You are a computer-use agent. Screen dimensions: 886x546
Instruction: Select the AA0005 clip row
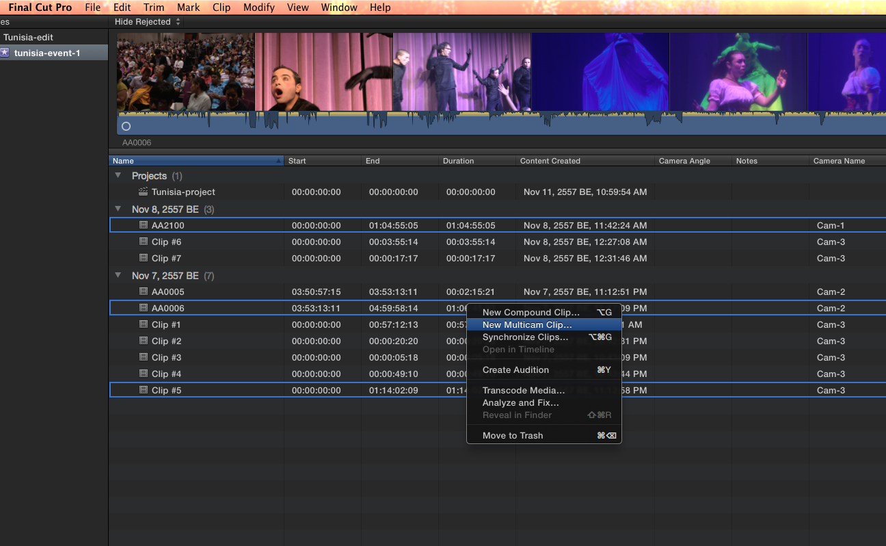(x=497, y=291)
